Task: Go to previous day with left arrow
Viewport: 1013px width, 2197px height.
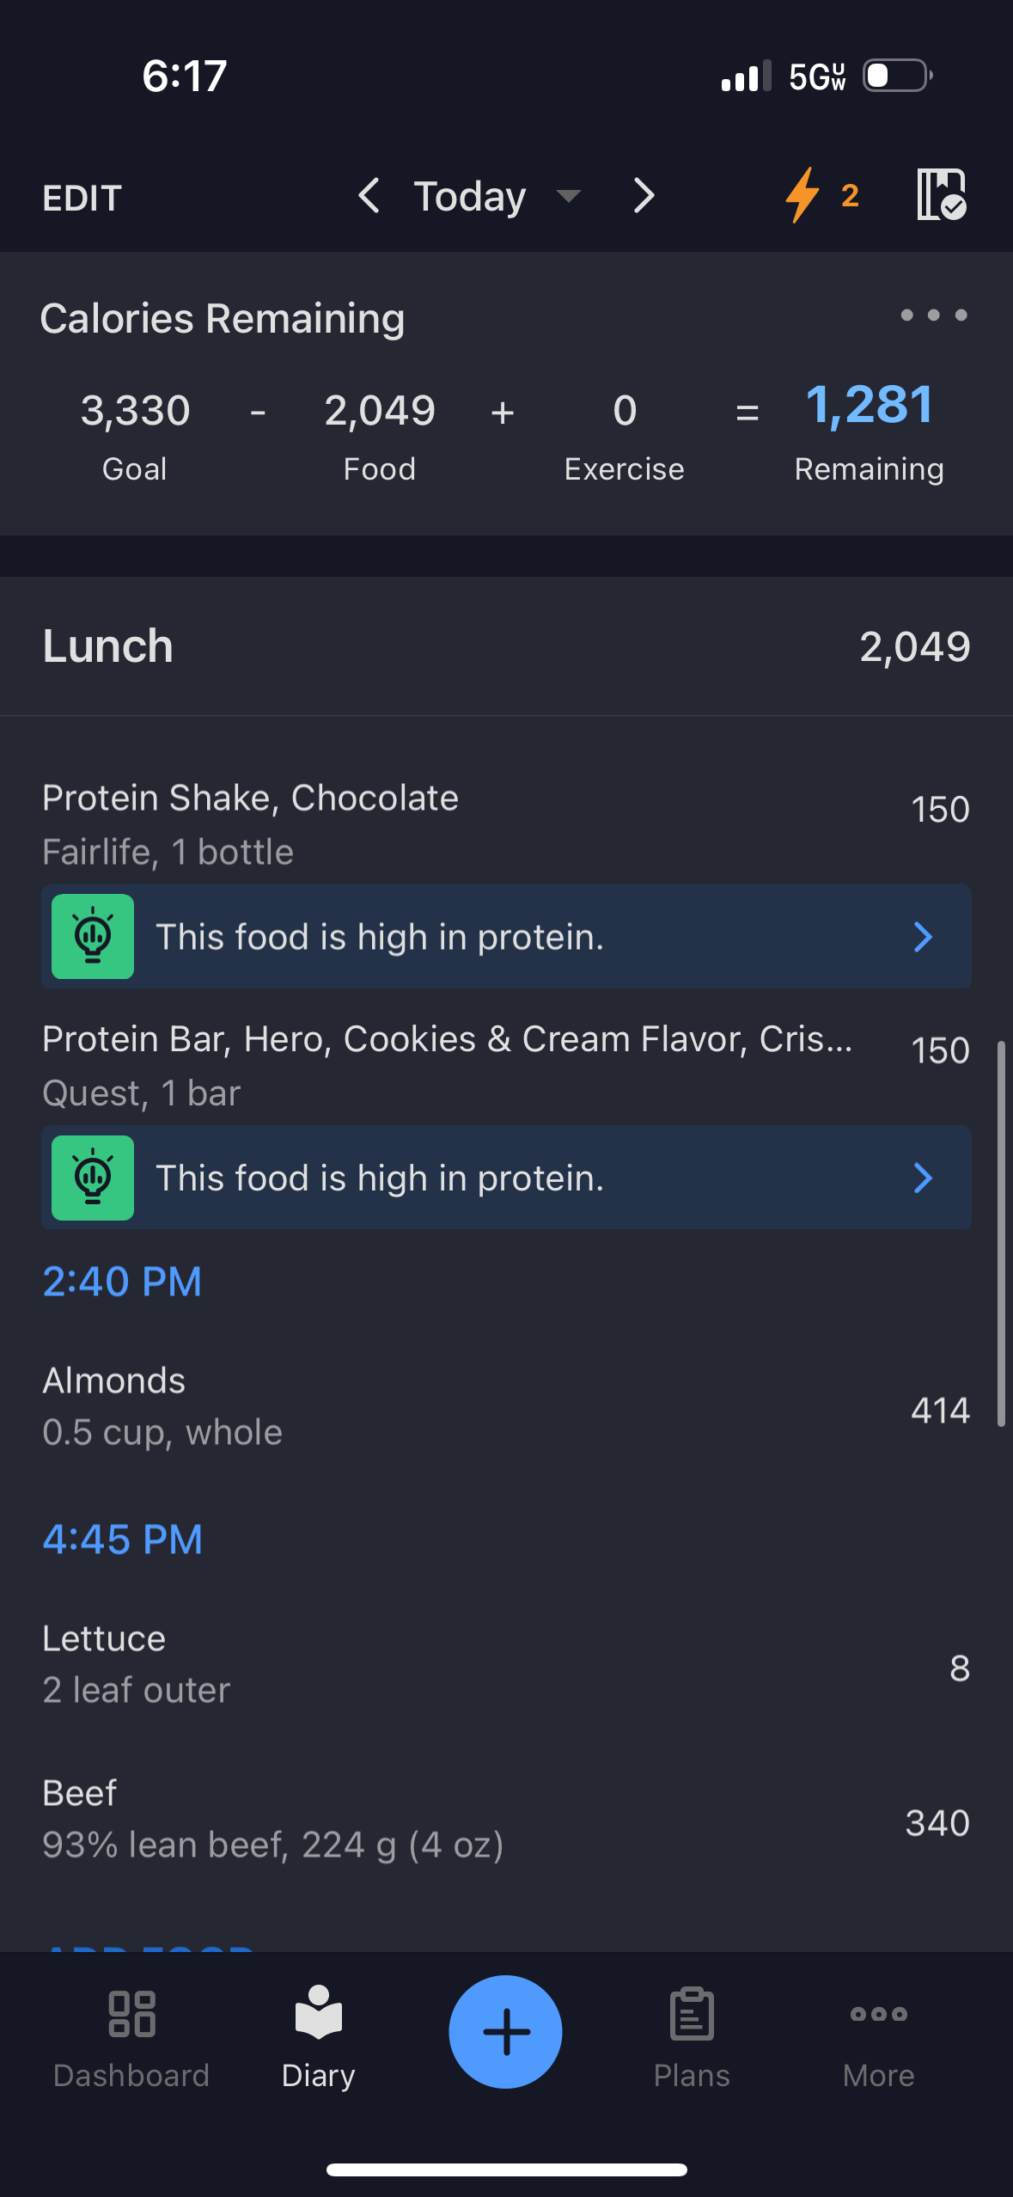Action: 369,196
